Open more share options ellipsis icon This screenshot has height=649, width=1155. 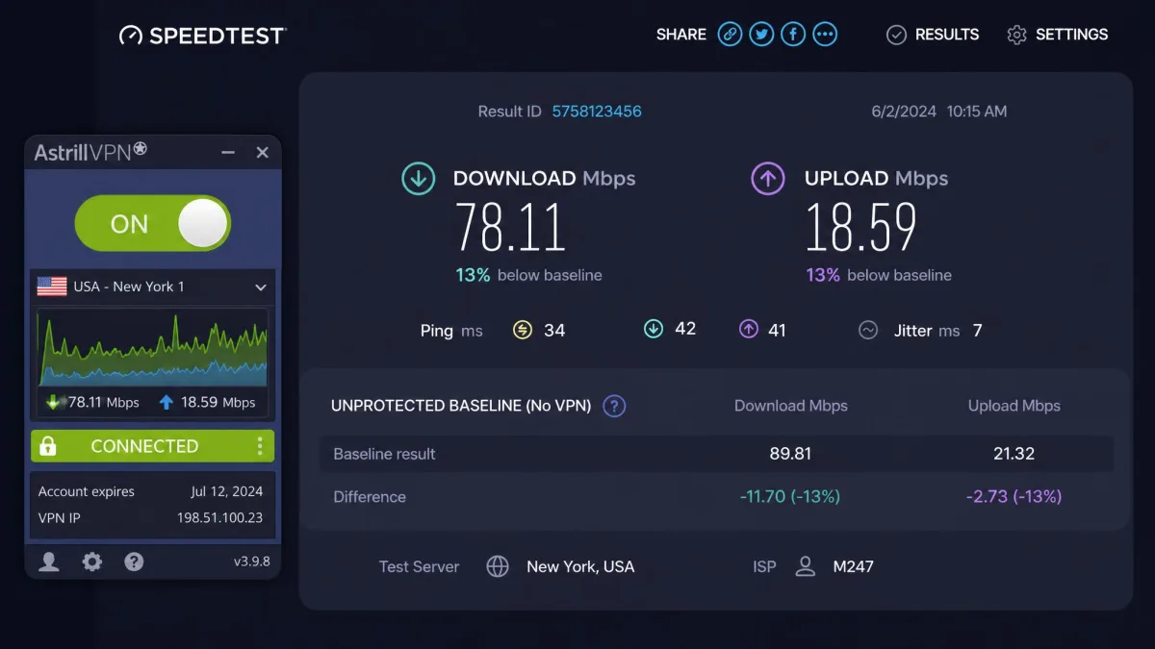point(825,35)
